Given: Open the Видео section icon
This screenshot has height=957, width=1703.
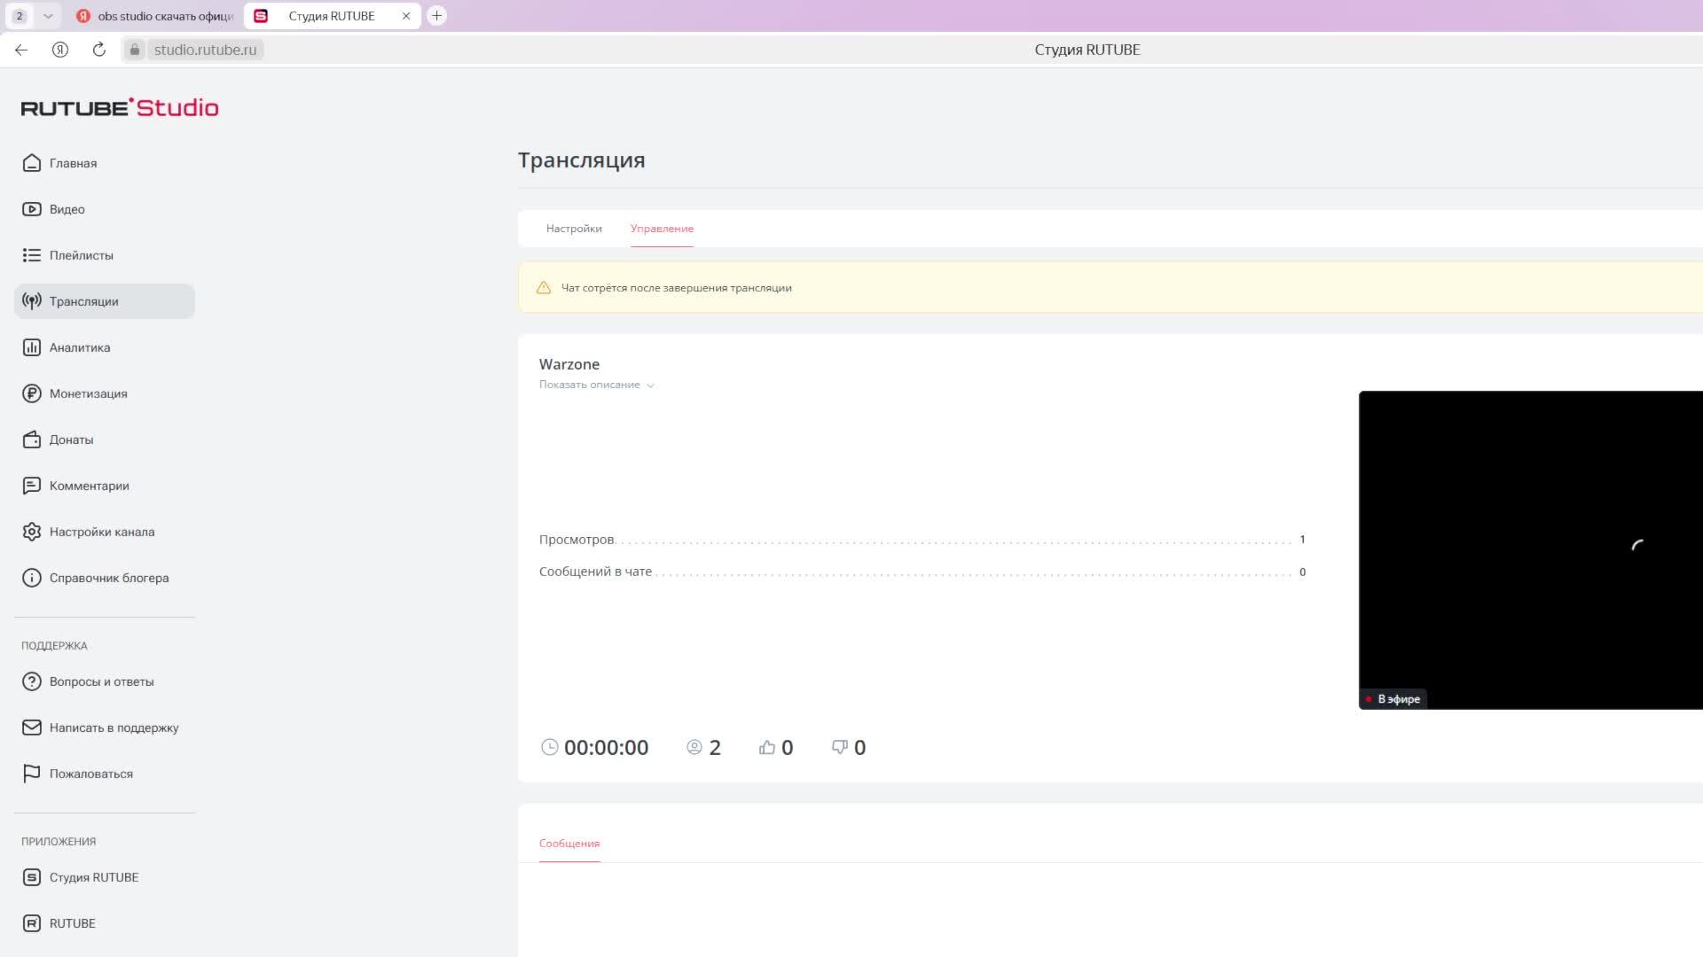Looking at the screenshot, I should 32,209.
